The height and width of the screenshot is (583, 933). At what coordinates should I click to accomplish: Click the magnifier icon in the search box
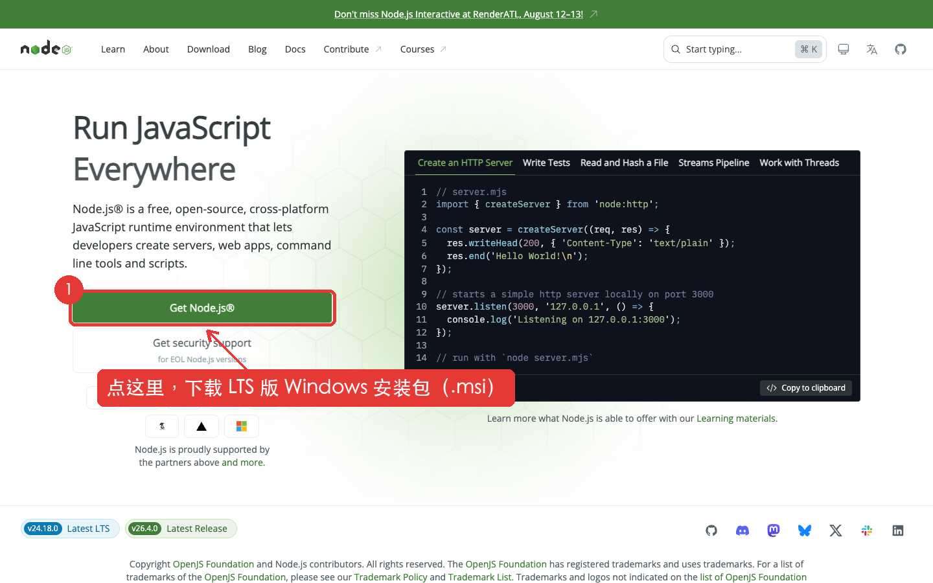(x=676, y=49)
